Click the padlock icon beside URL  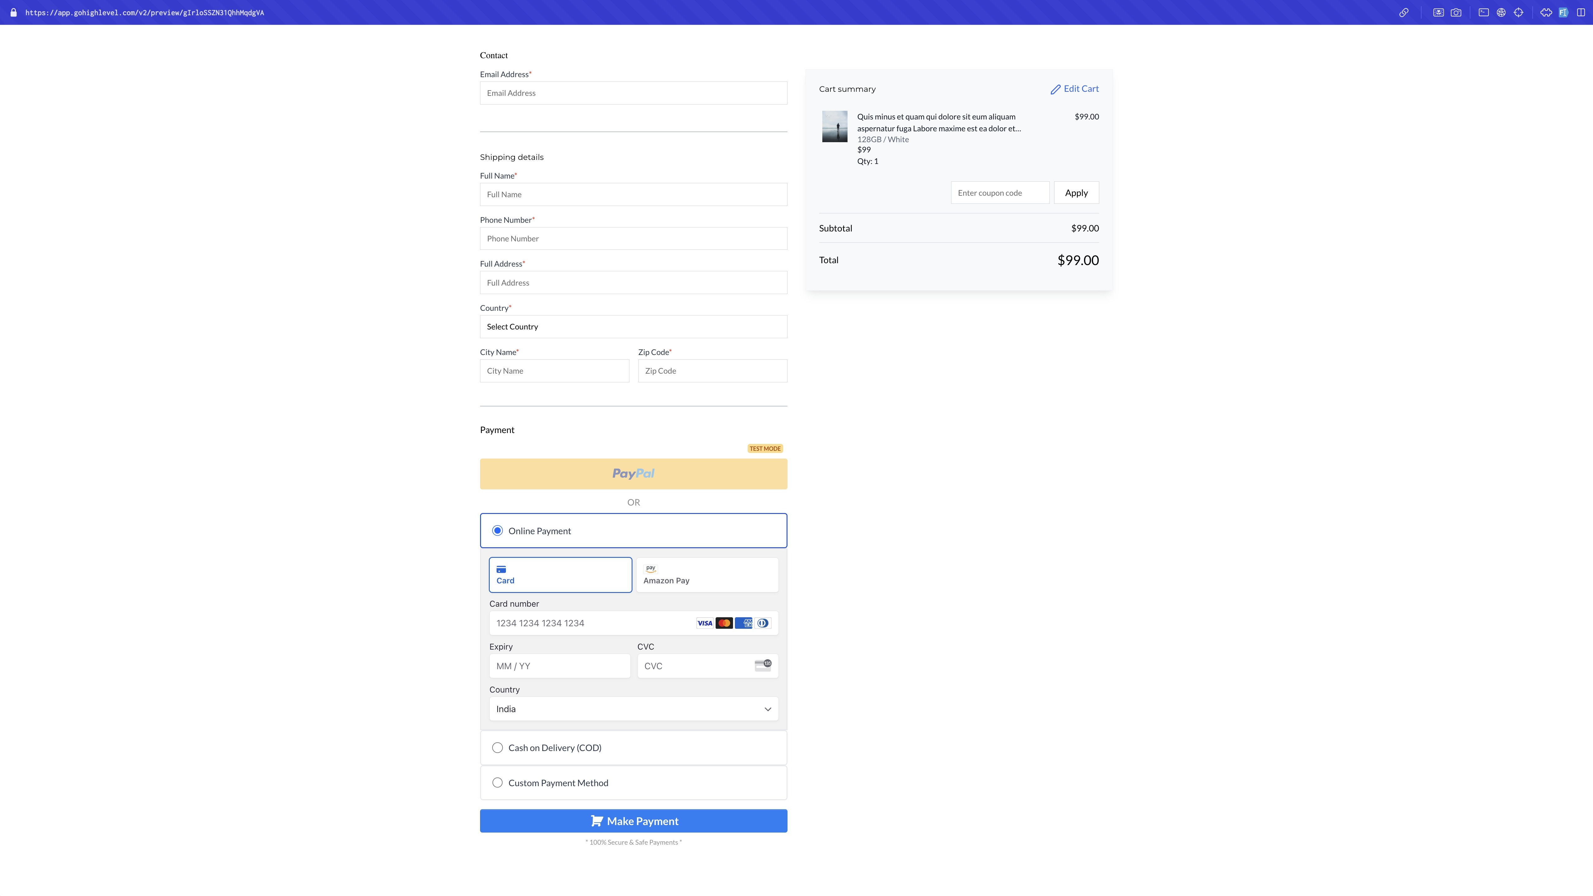tap(14, 12)
